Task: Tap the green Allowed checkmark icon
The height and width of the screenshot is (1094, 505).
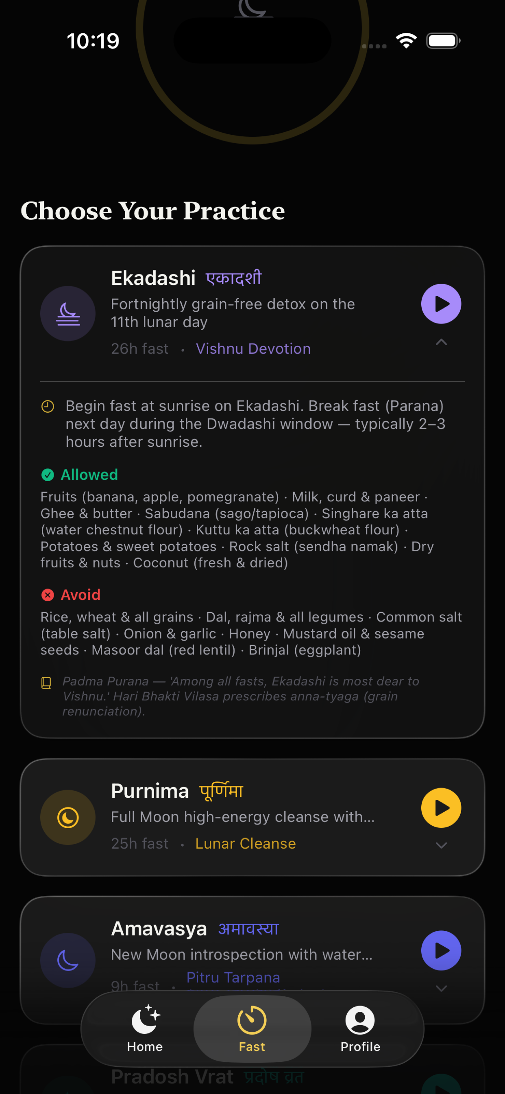Action: pos(48,475)
